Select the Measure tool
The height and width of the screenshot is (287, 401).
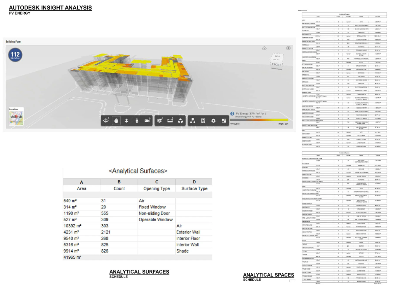[170, 121]
